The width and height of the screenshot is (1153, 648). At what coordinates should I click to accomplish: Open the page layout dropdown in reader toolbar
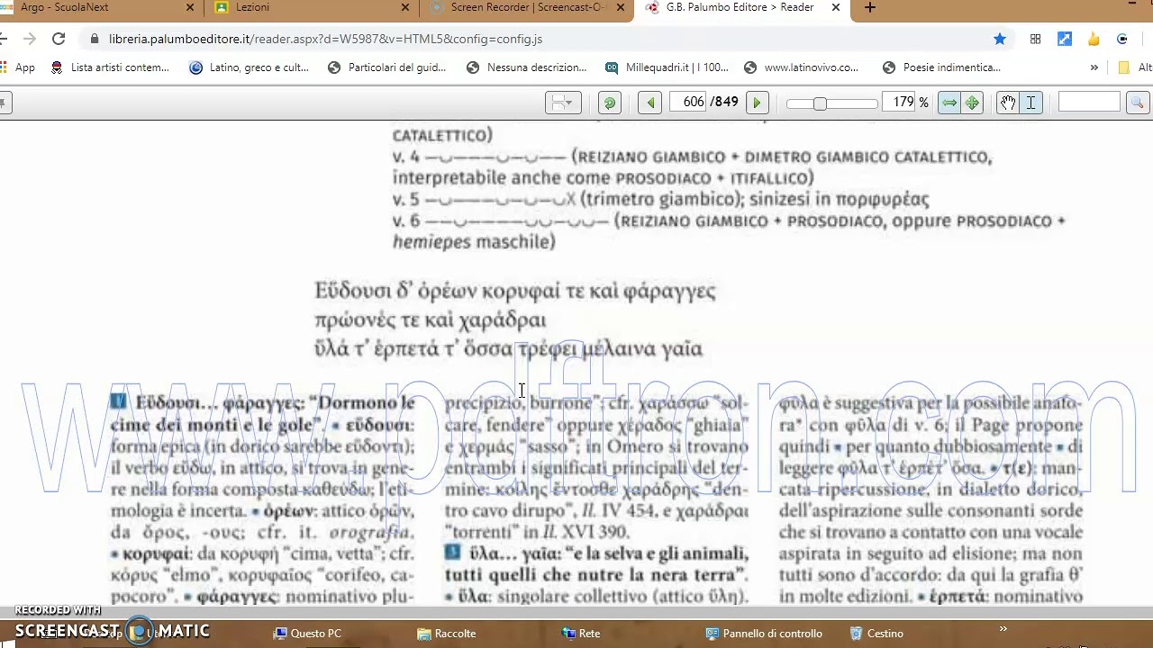tap(563, 103)
